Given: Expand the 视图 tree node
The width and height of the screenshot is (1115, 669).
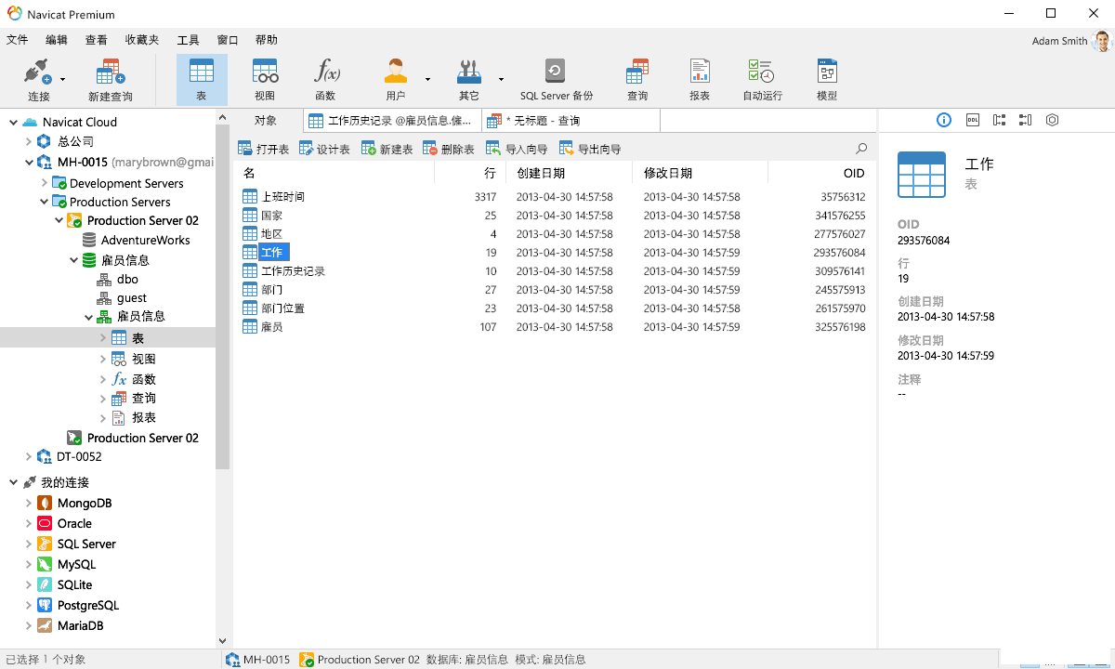Looking at the screenshot, I should point(103,359).
